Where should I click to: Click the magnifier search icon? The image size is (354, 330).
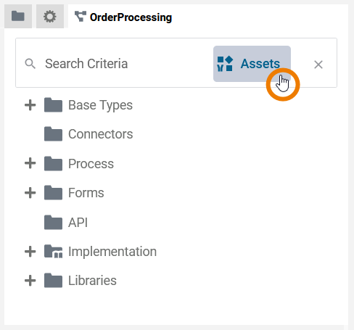(30, 64)
